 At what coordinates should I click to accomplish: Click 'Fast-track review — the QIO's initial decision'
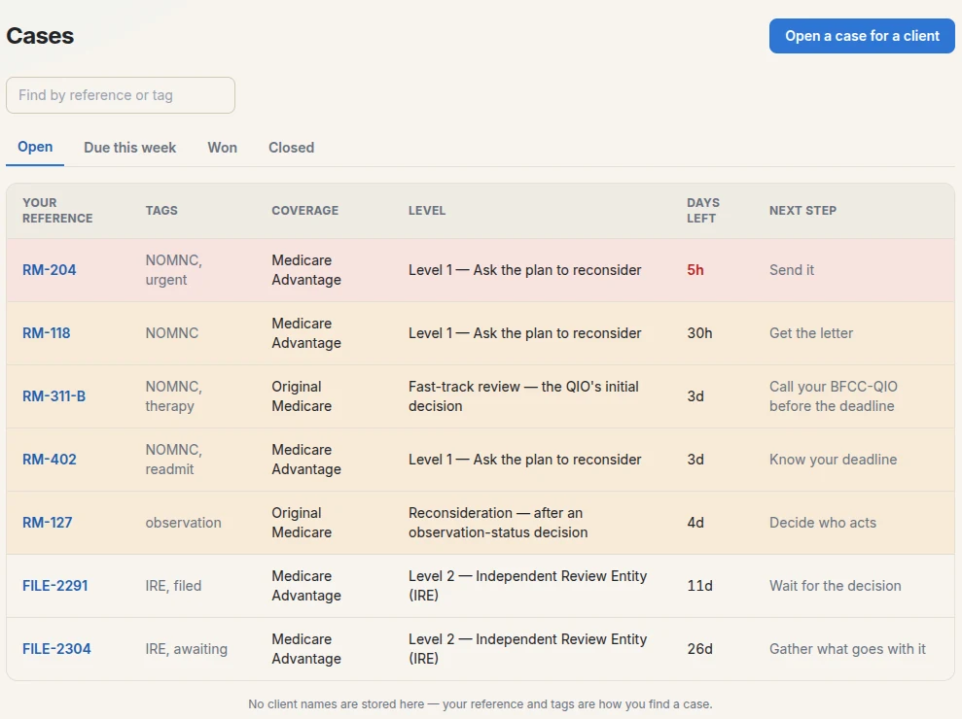pyautogui.click(x=523, y=396)
